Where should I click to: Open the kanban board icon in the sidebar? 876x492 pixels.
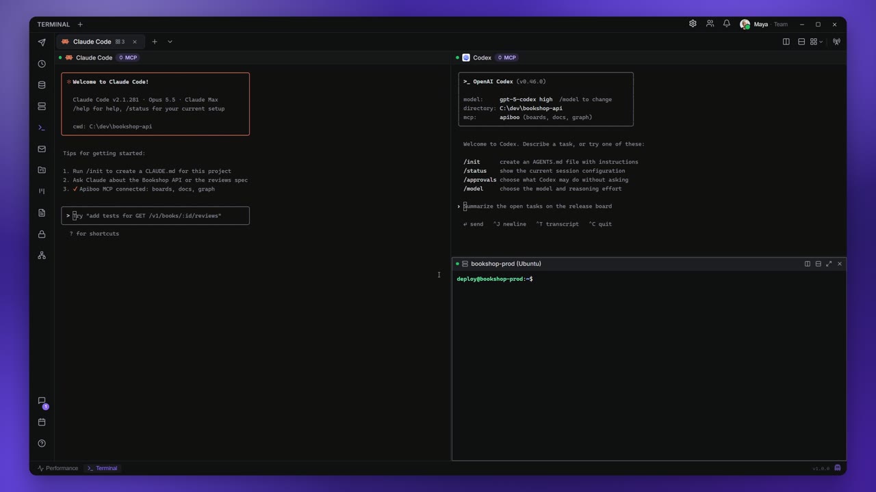point(42,191)
